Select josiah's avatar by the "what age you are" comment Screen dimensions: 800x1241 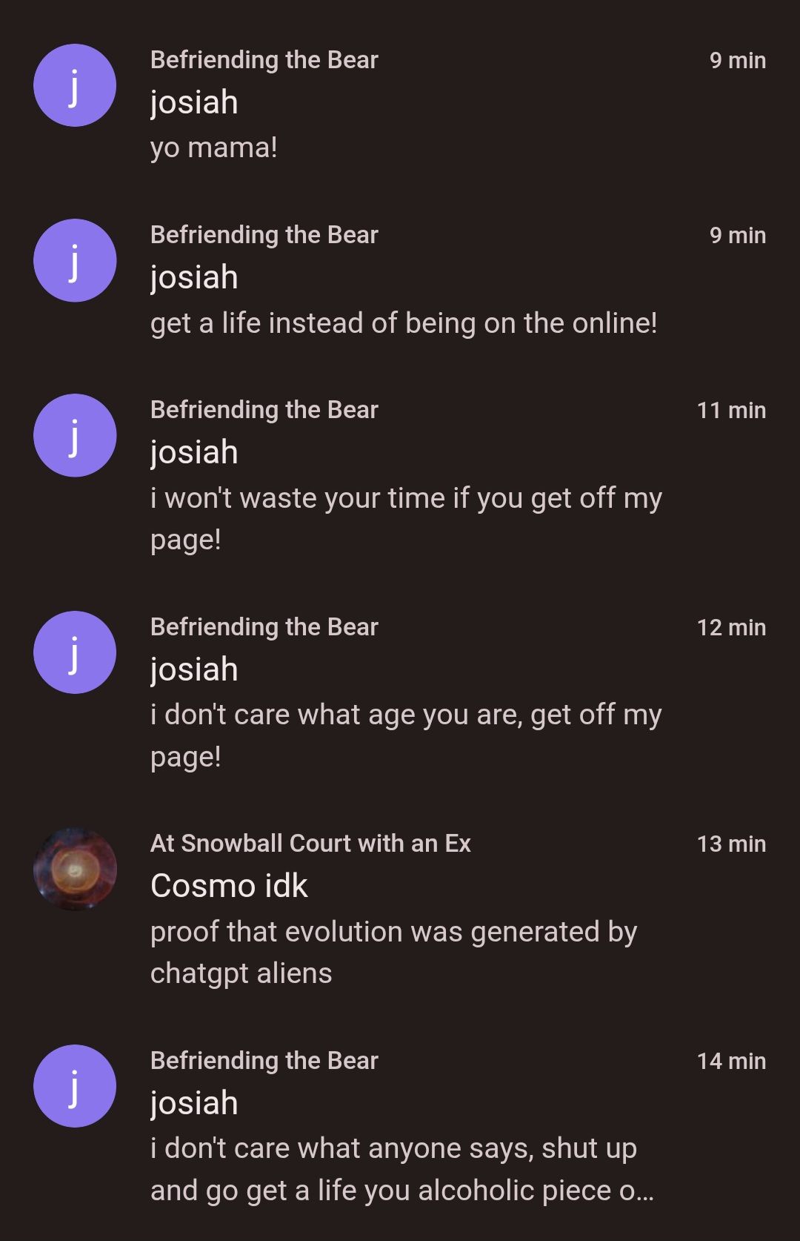point(75,652)
